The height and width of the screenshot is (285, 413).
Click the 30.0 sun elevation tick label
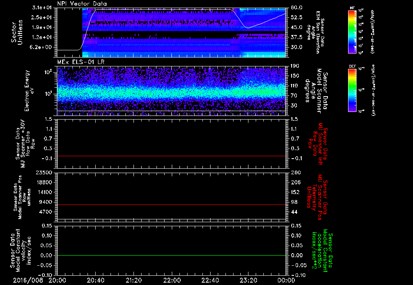click(296, 47)
